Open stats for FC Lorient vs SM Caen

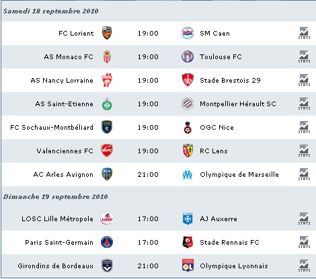click(304, 33)
